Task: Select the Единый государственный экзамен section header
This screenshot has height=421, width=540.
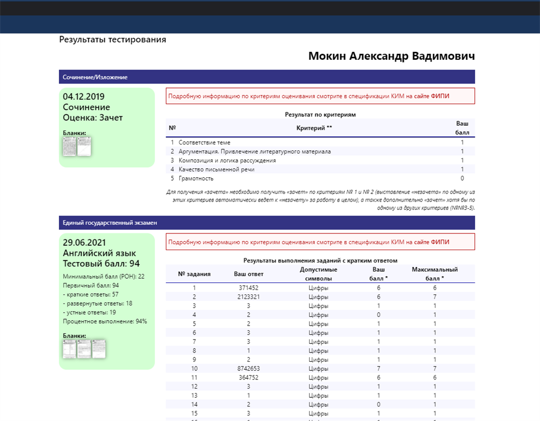Action: [x=267, y=223]
